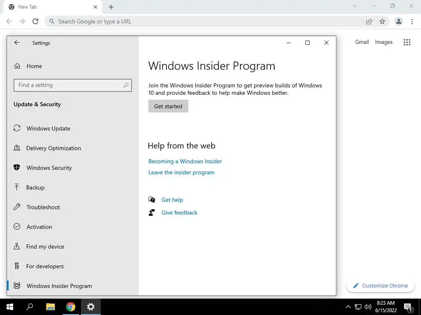Close the Settings window
The height and width of the screenshot is (315, 421).
(x=326, y=43)
